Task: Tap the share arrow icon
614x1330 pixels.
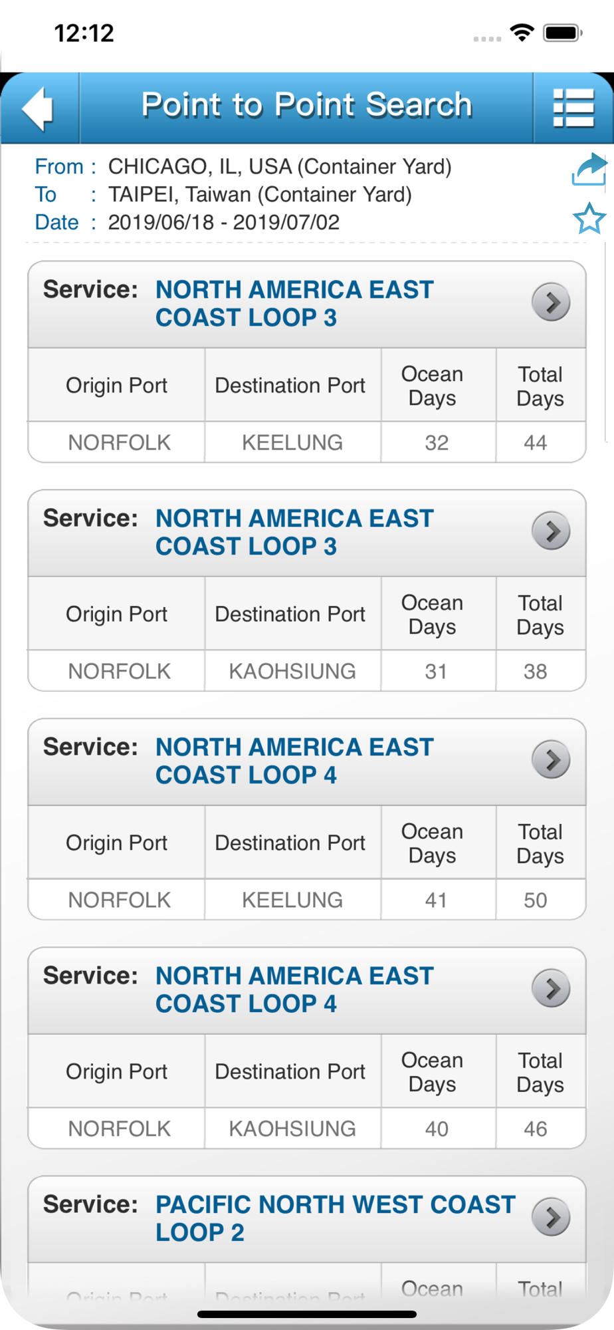Action: tap(589, 169)
